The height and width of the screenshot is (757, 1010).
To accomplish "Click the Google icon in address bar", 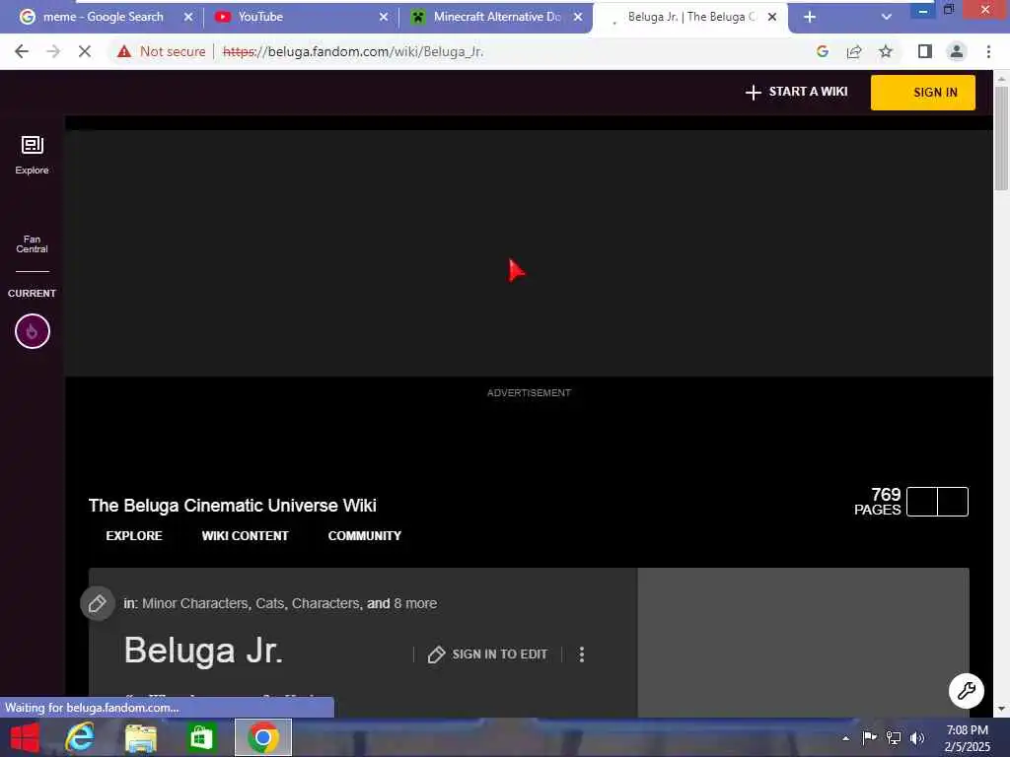I will (x=823, y=51).
